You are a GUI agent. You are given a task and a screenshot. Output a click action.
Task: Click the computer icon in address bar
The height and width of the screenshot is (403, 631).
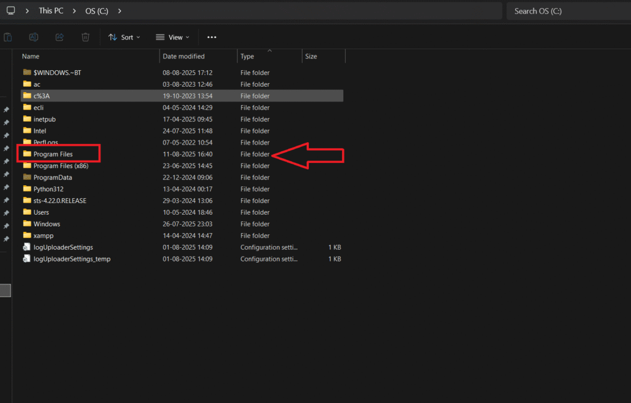click(10, 11)
